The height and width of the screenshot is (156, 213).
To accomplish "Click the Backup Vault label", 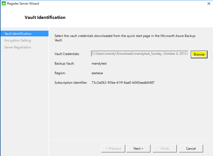I will [x=64, y=64].
